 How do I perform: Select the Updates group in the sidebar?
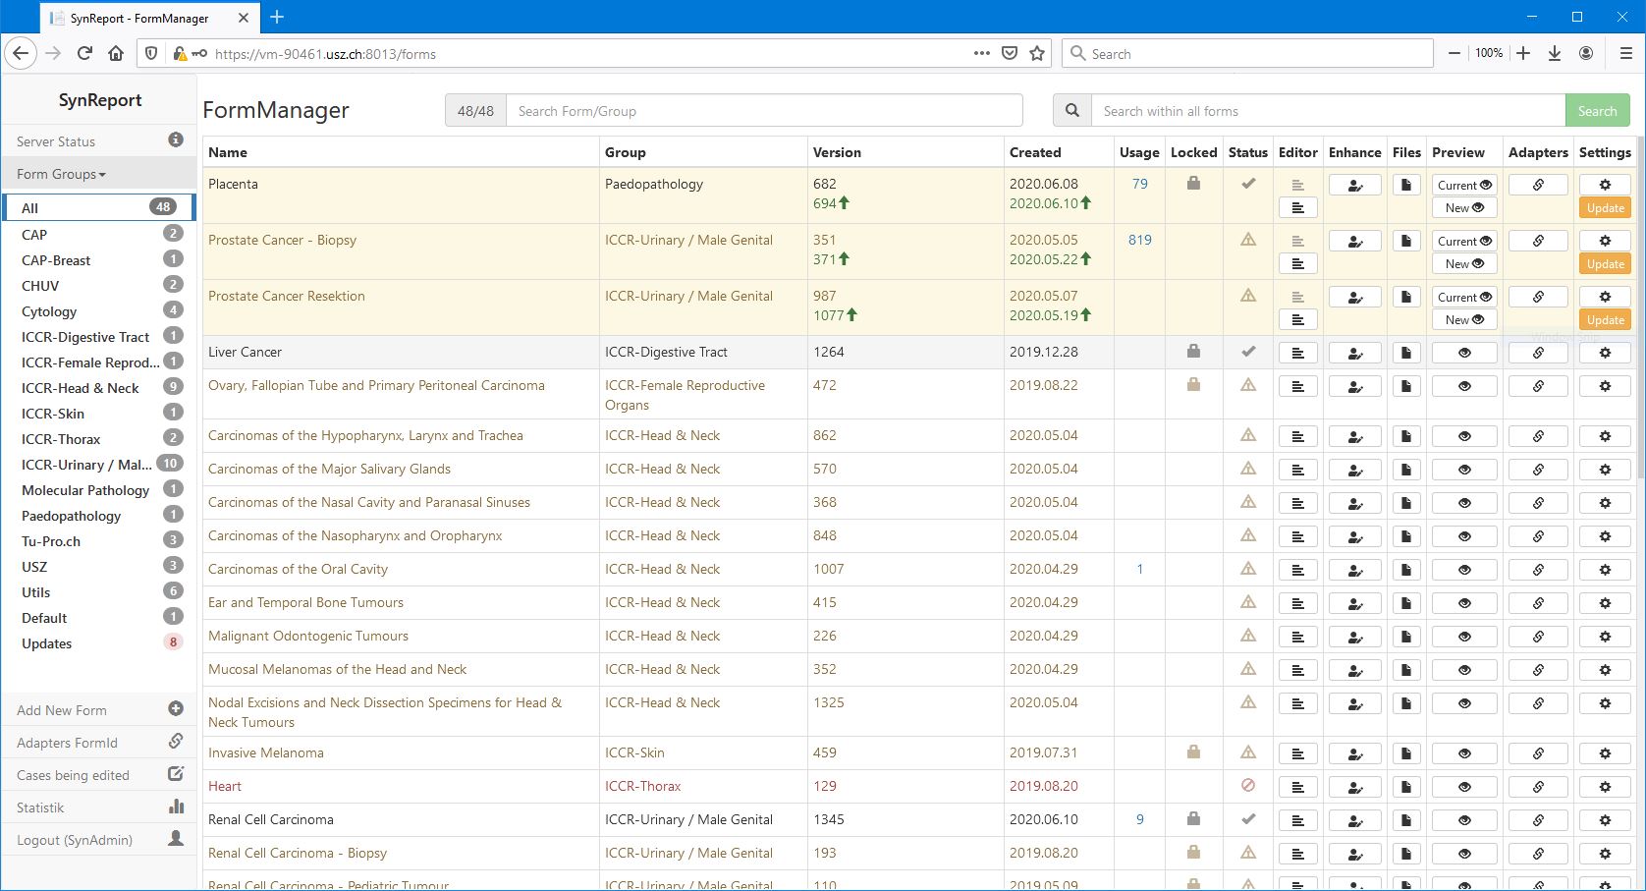(x=45, y=643)
